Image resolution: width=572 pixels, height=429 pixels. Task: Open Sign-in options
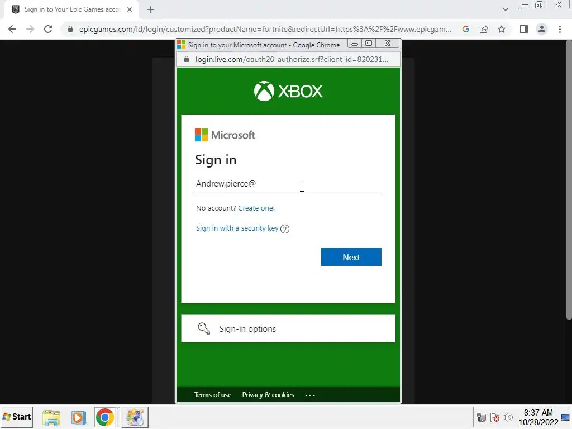288,328
